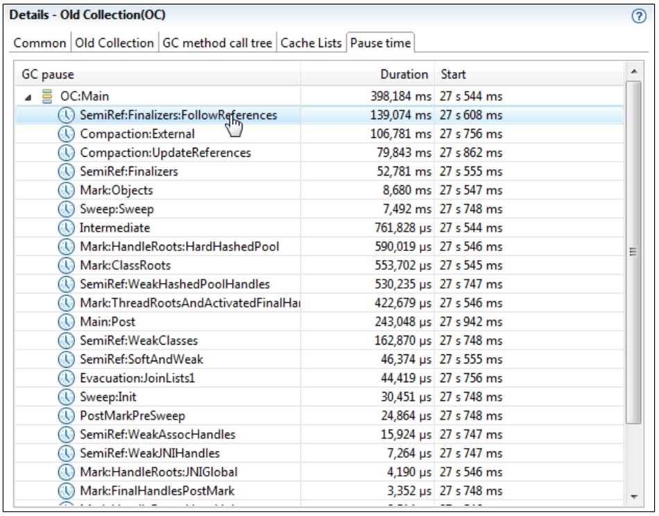Open the Old Collection tab
The width and height of the screenshot is (659, 516).
pyautogui.click(x=114, y=43)
